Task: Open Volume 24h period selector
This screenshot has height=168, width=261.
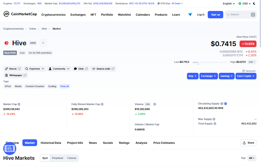Action: [x=147, y=104]
